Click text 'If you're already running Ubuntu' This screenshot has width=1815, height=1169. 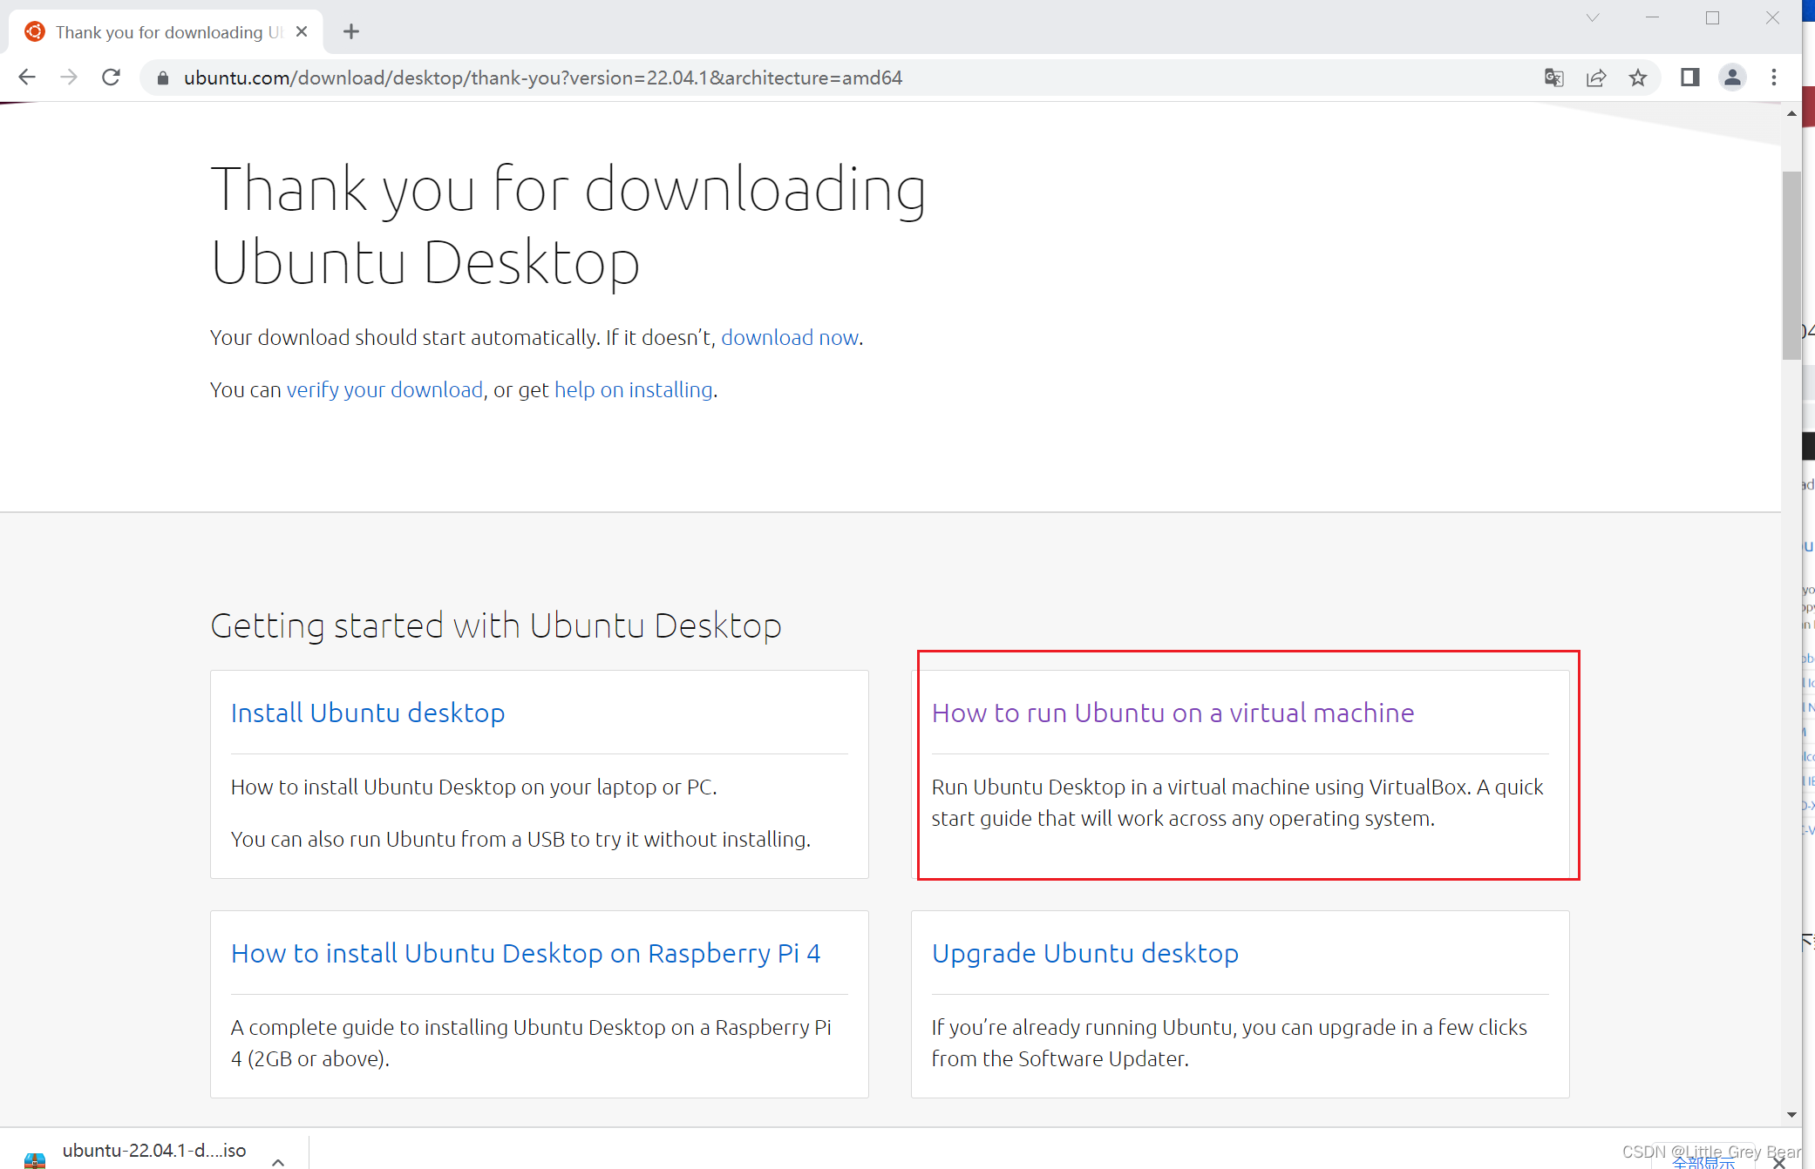1082,1028
